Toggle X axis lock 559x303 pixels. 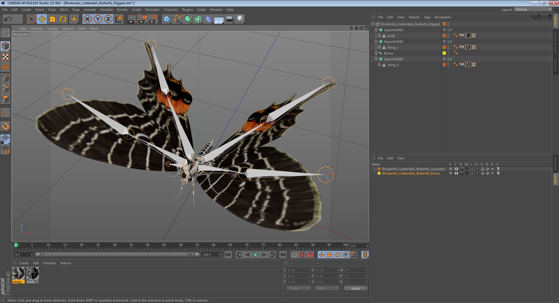[x=87, y=19]
